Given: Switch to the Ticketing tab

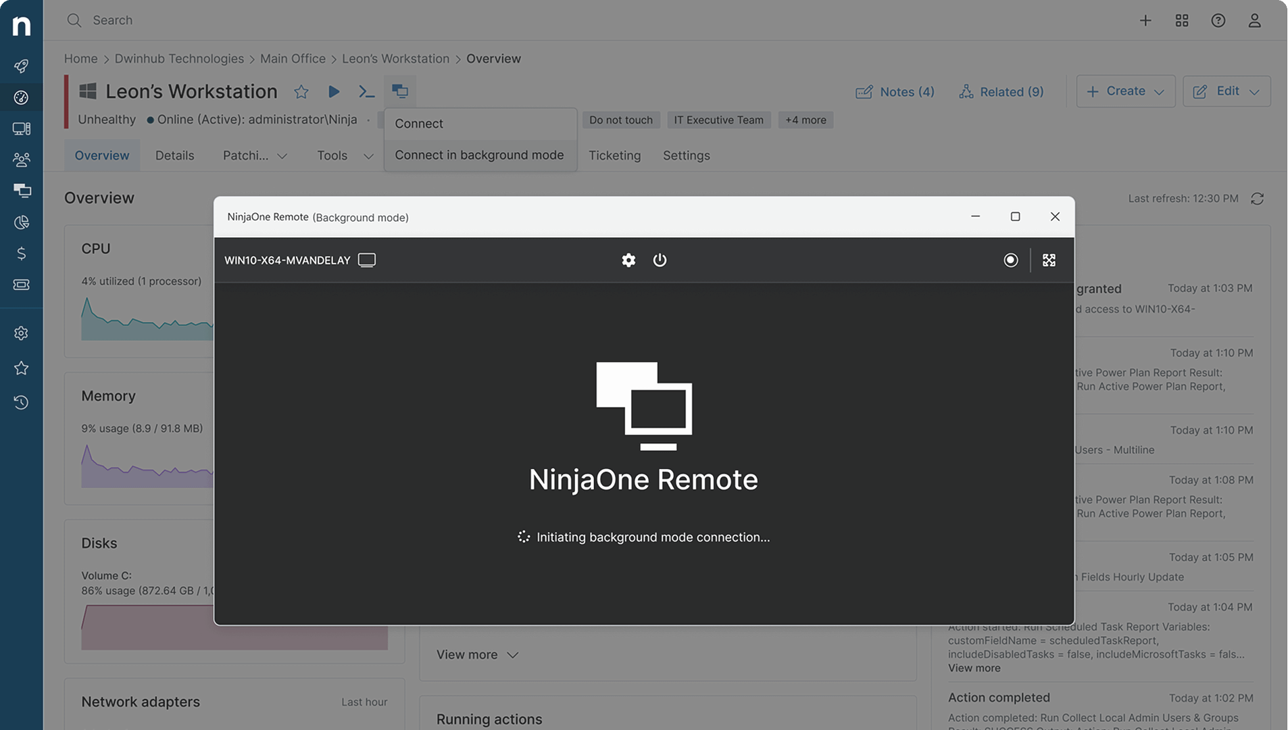Looking at the screenshot, I should pos(614,155).
